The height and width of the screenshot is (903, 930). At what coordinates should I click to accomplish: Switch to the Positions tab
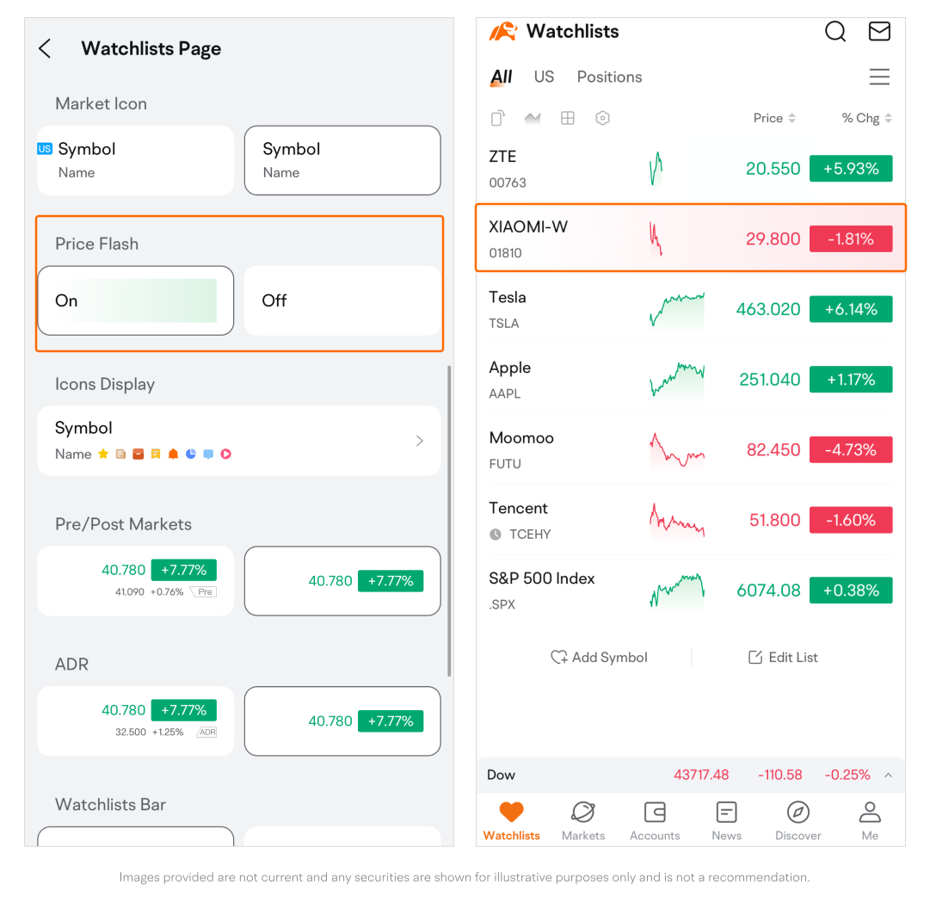609,77
